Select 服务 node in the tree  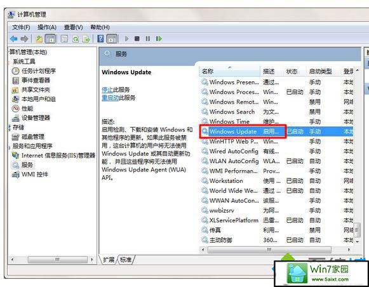click(23, 165)
